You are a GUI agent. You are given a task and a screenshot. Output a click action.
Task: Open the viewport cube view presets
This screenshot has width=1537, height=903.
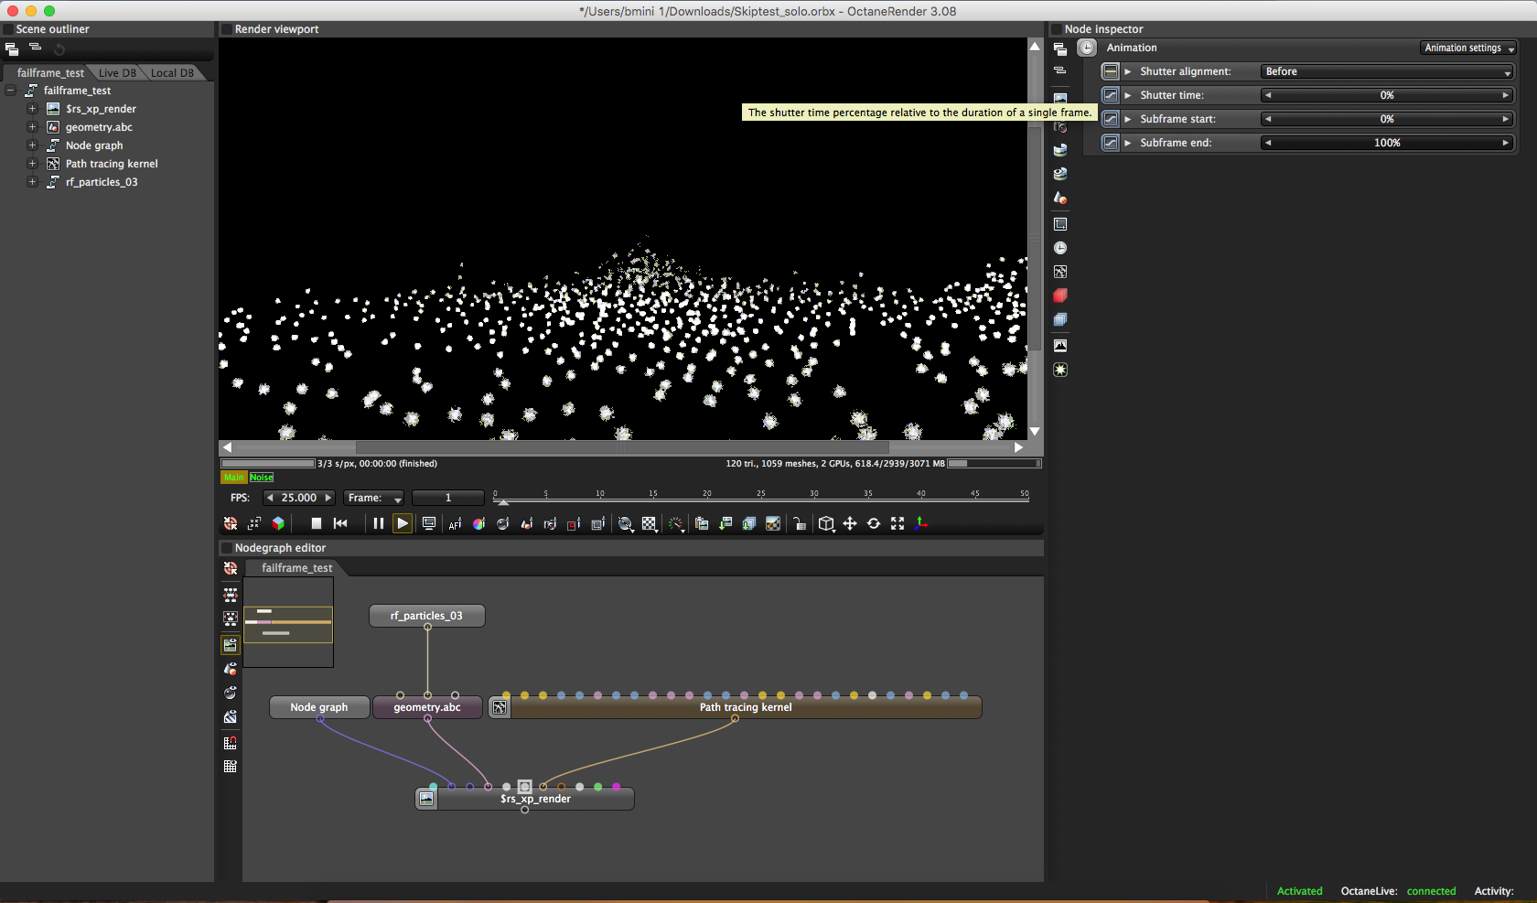pos(826,523)
